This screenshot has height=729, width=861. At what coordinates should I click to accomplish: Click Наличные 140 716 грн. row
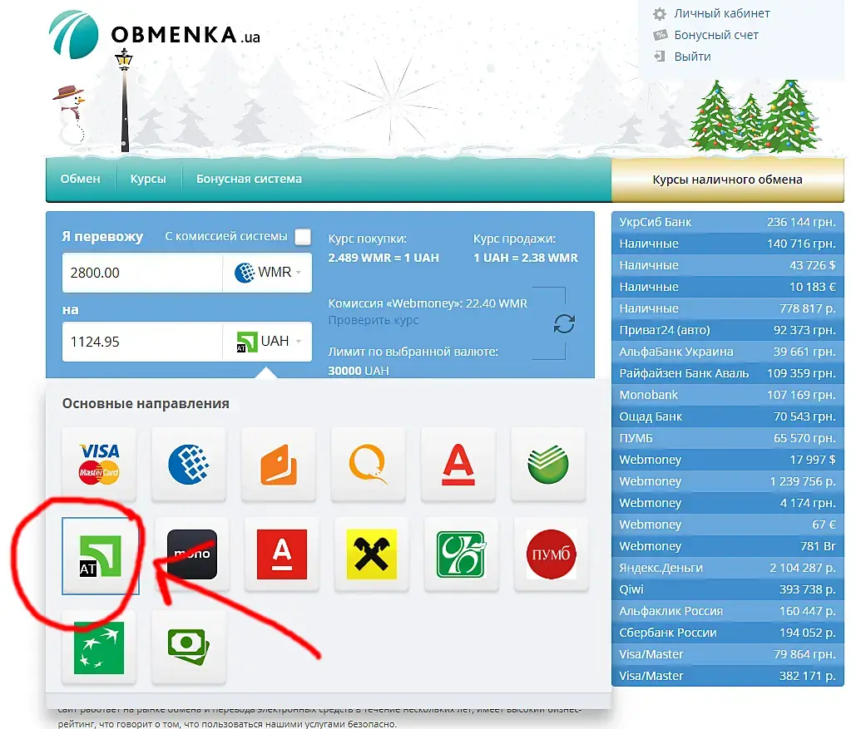pos(728,244)
